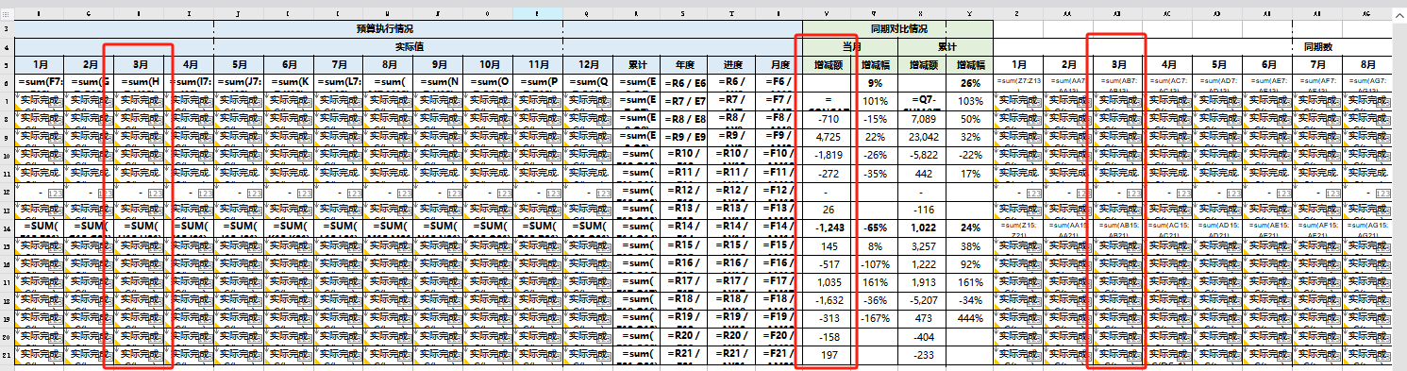Select the bold -1,243 cell
This screenshot has width=1407, height=371.
[x=828, y=228]
